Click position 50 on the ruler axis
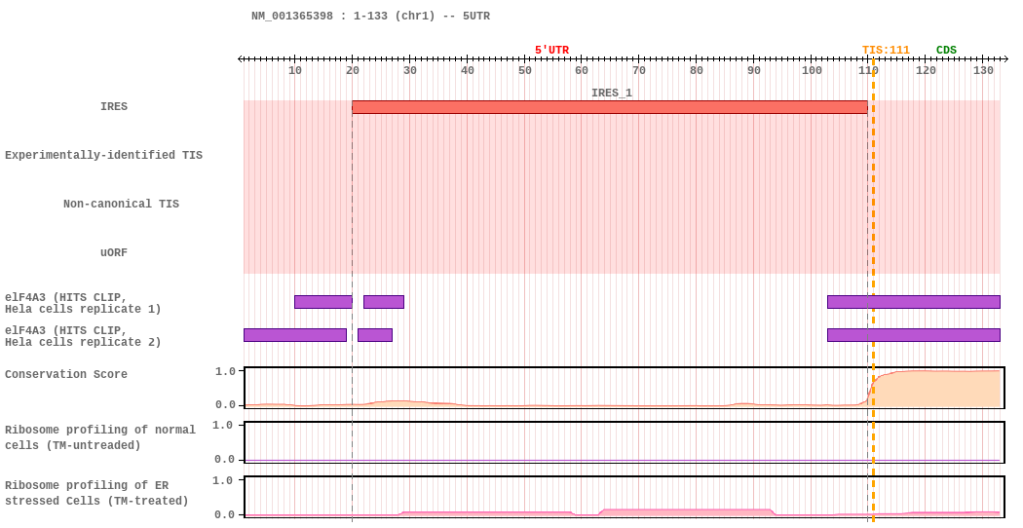 (x=524, y=70)
